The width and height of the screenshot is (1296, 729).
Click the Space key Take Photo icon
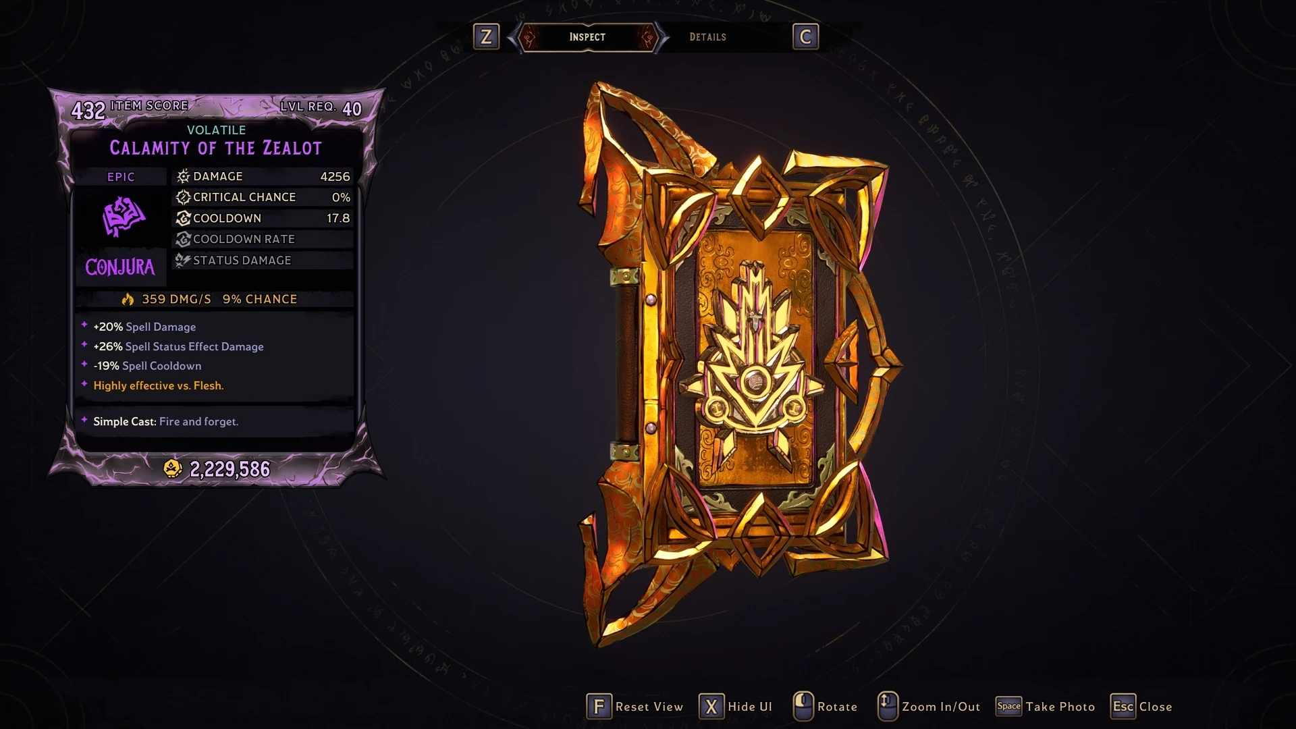click(x=1009, y=707)
